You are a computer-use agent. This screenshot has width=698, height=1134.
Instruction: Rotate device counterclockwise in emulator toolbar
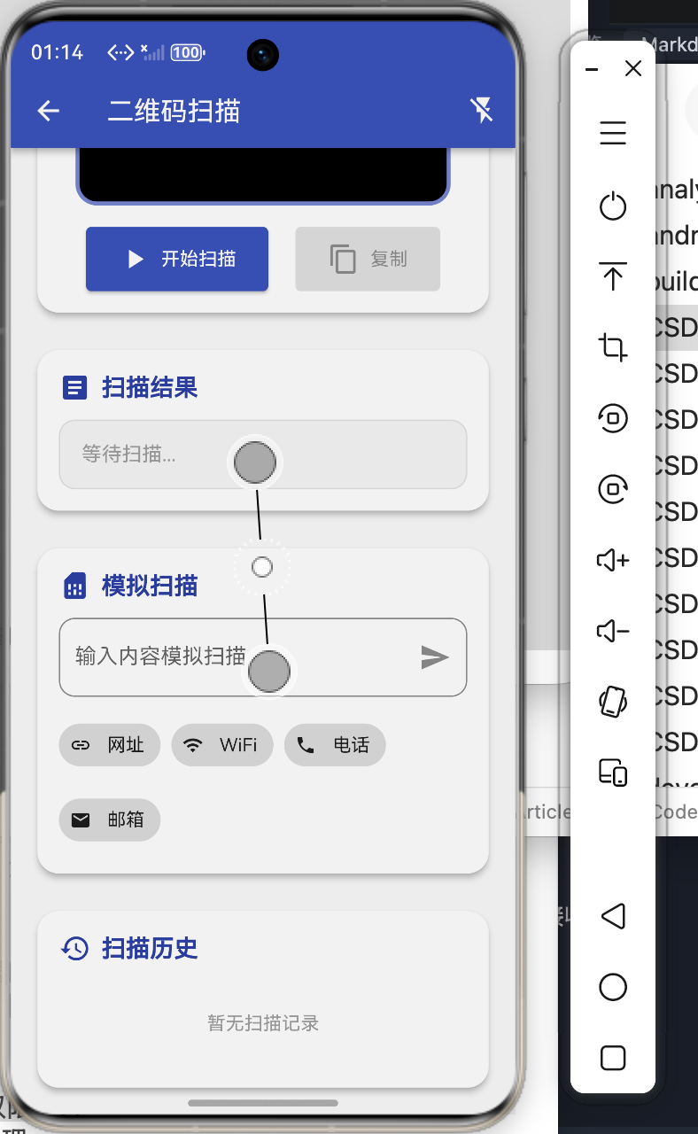pyautogui.click(x=613, y=417)
